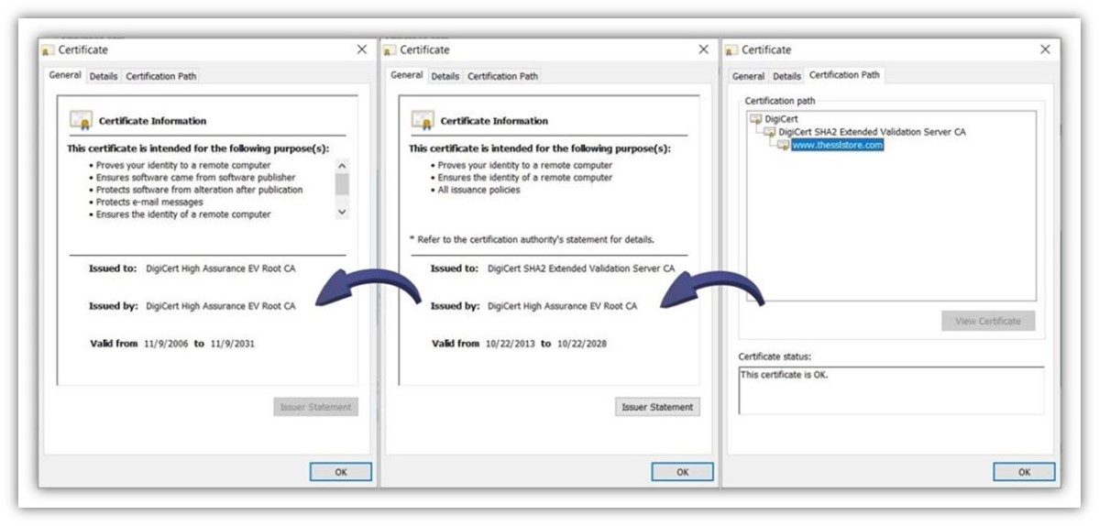The image size is (1099, 526).
Task: Click down arrow of purposes list scrollbar
Action: [342, 212]
